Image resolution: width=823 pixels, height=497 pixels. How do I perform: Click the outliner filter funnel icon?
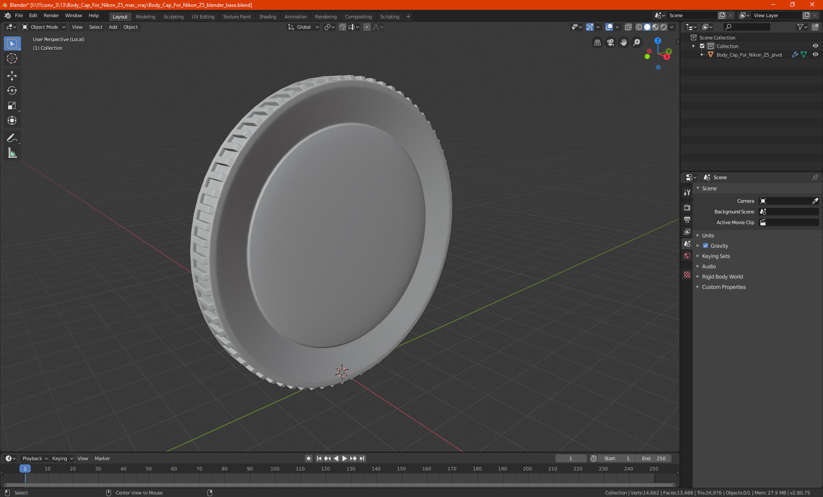point(800,27)
